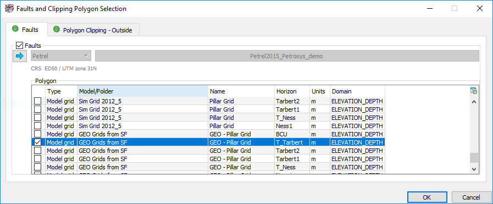Click the scrollbar down arrow
Image resolution: width=493 pixels, height=204 pixels.
point(474,169)
